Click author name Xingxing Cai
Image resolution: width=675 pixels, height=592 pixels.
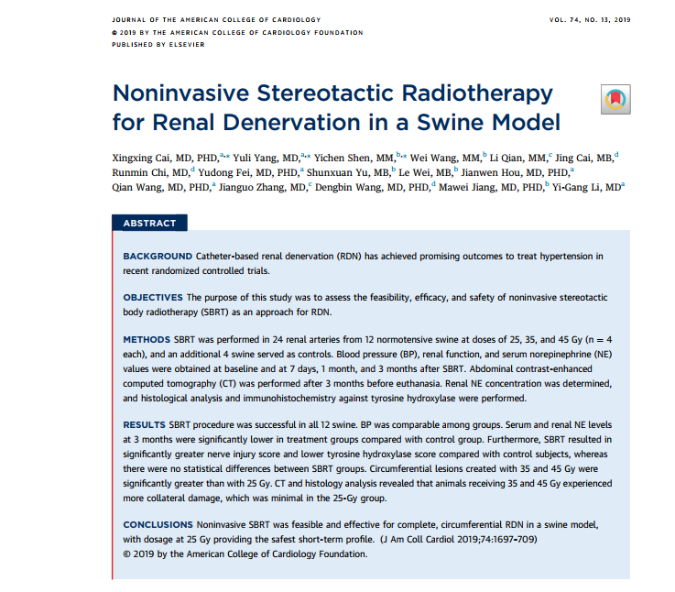pyautogui.click(x=139, y=157)
